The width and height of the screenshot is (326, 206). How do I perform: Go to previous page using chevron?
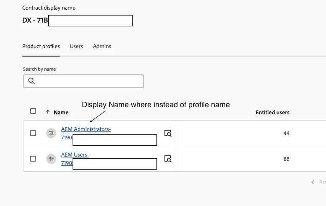313,182
